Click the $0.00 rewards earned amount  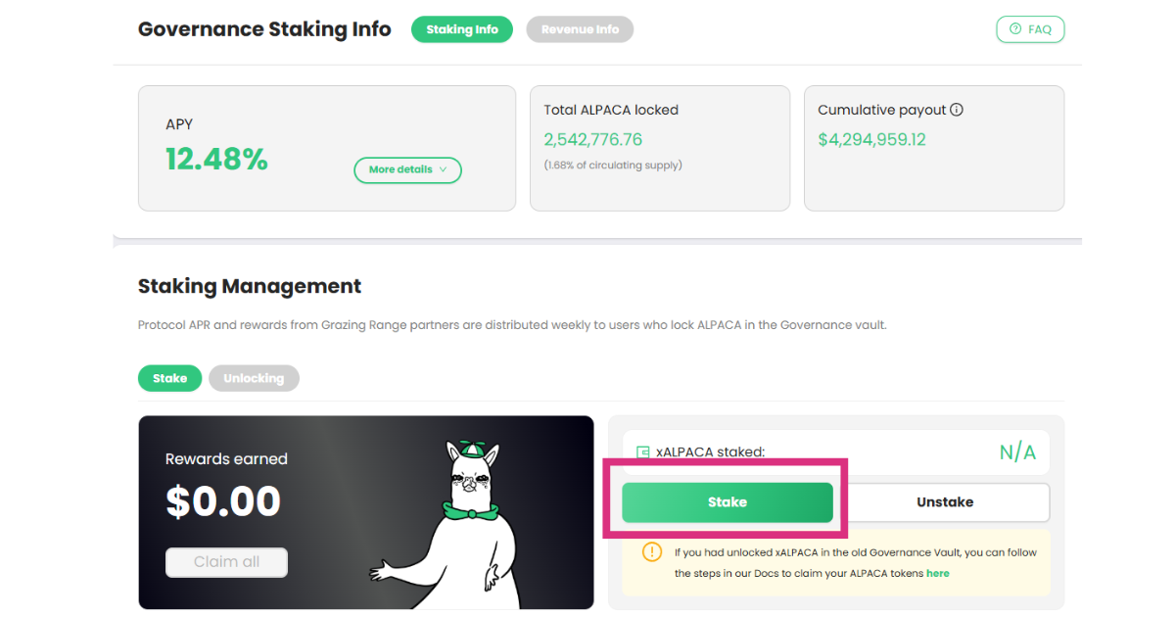[223, 501]
